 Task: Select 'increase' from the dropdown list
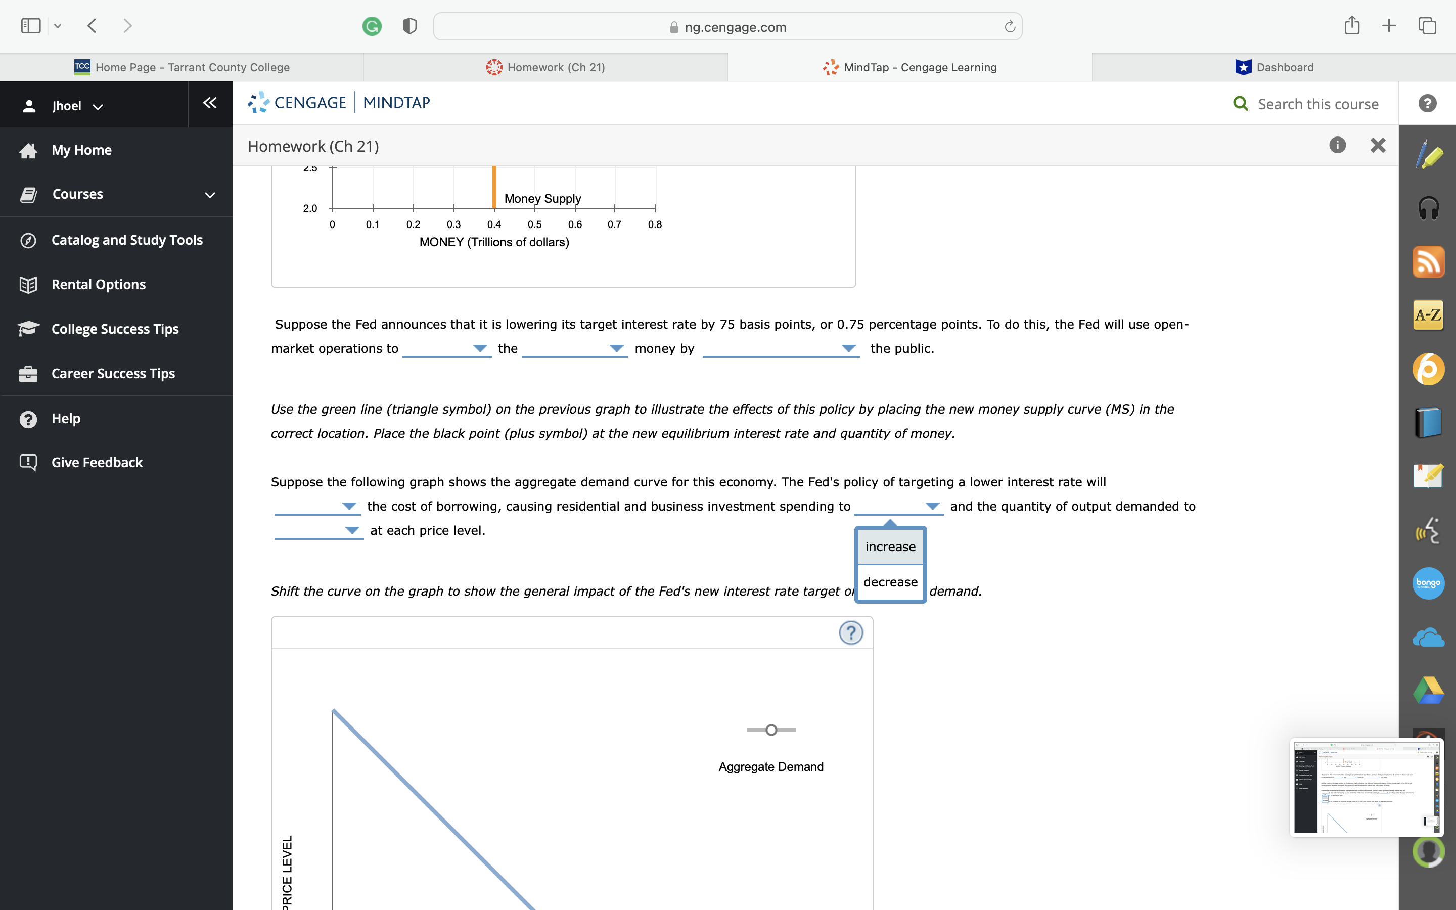(x=890, y=547)
